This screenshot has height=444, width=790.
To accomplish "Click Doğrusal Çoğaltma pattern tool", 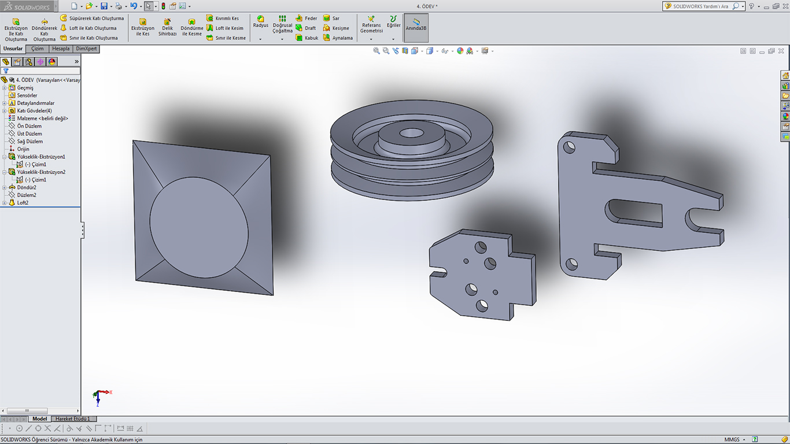I will [283, 24].
